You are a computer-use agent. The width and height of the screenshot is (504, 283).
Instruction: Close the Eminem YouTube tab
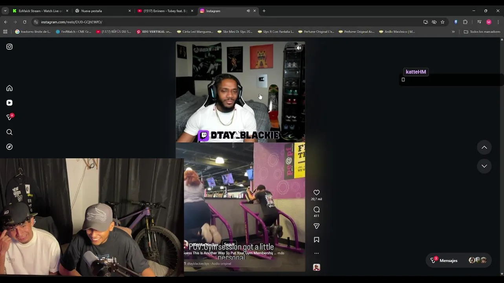click(192, 11)
